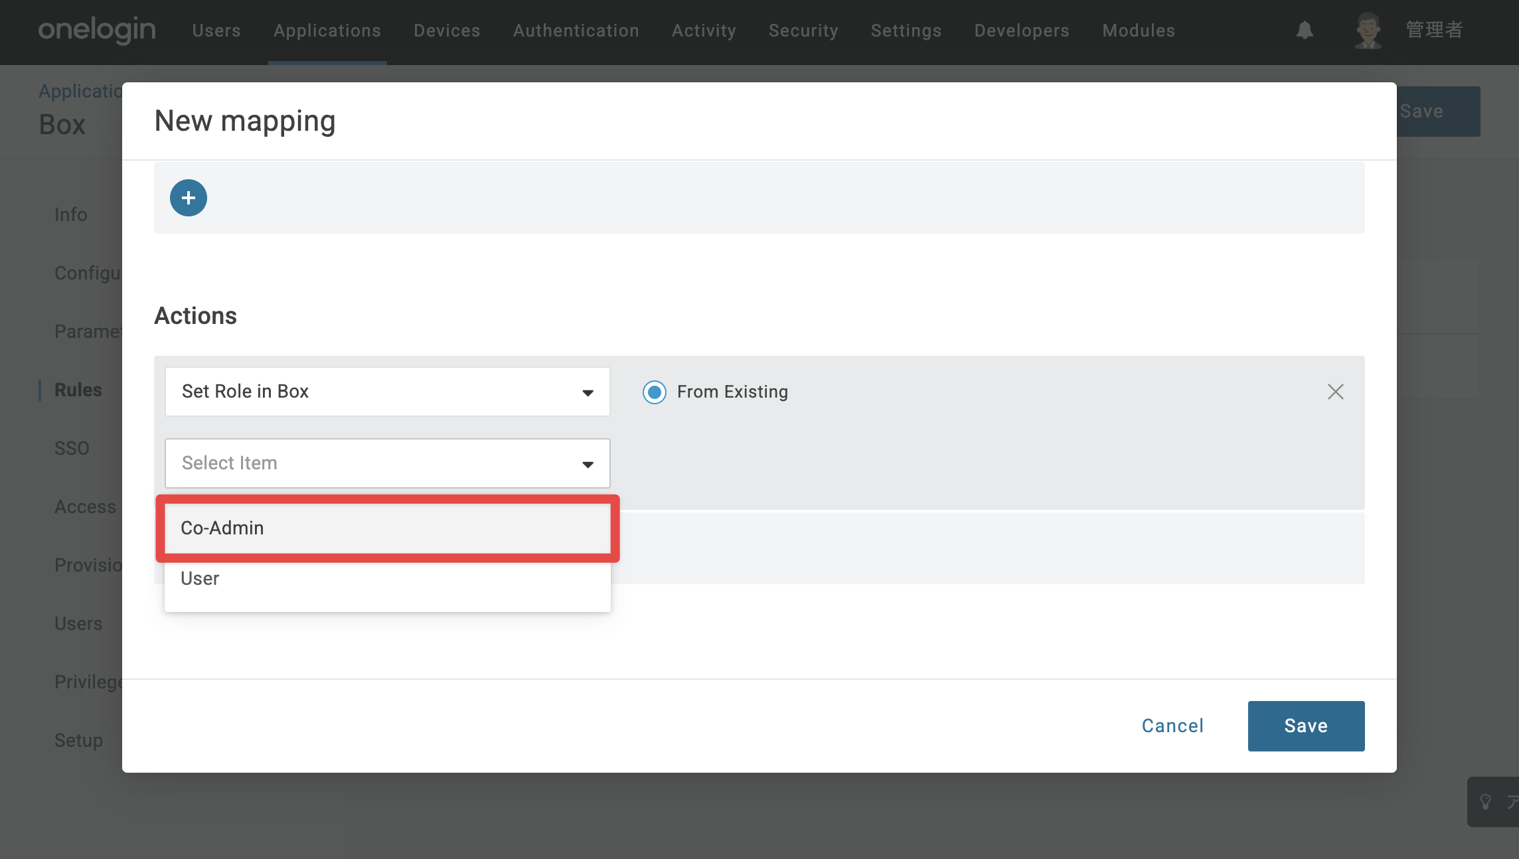1519x859 pixels.
Task: Add a condition with the plus button
Action: coord(189,198)
